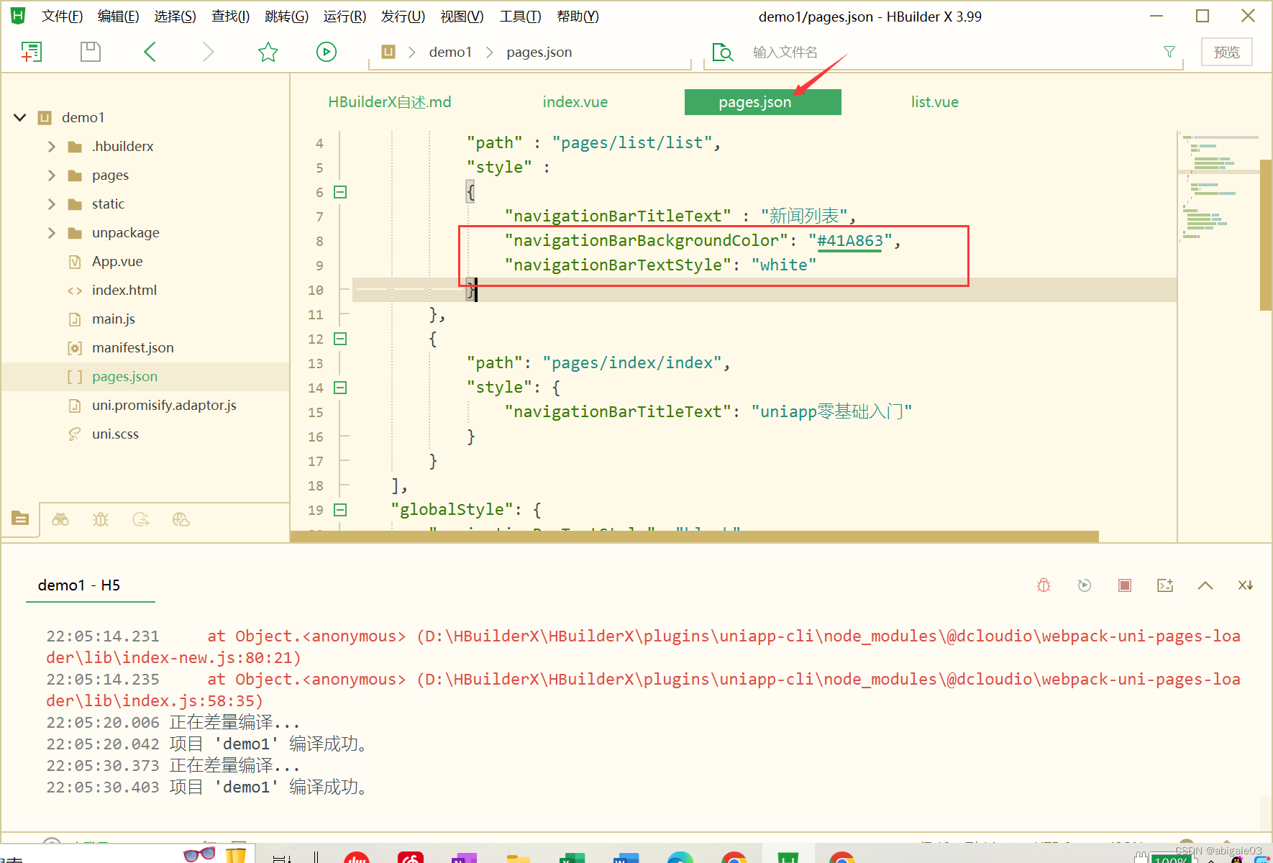Click the filter funnel icon
Viewport: 1273px width, 863px height.
[1169, 52]
